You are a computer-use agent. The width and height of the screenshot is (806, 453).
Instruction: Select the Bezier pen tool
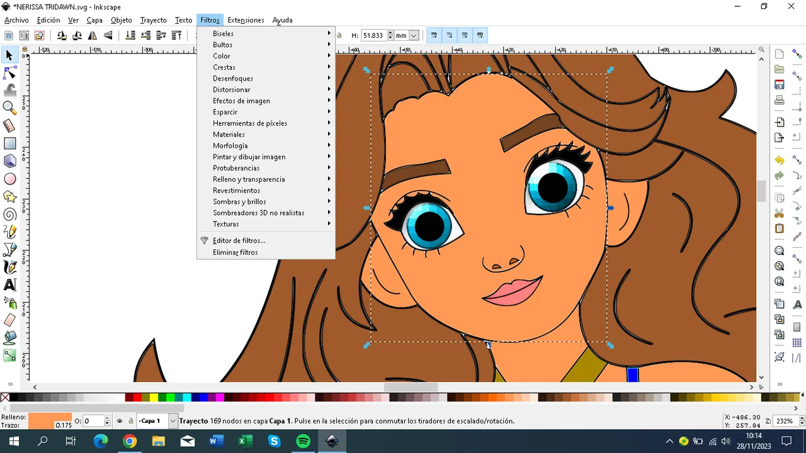(x=9, y=250)
